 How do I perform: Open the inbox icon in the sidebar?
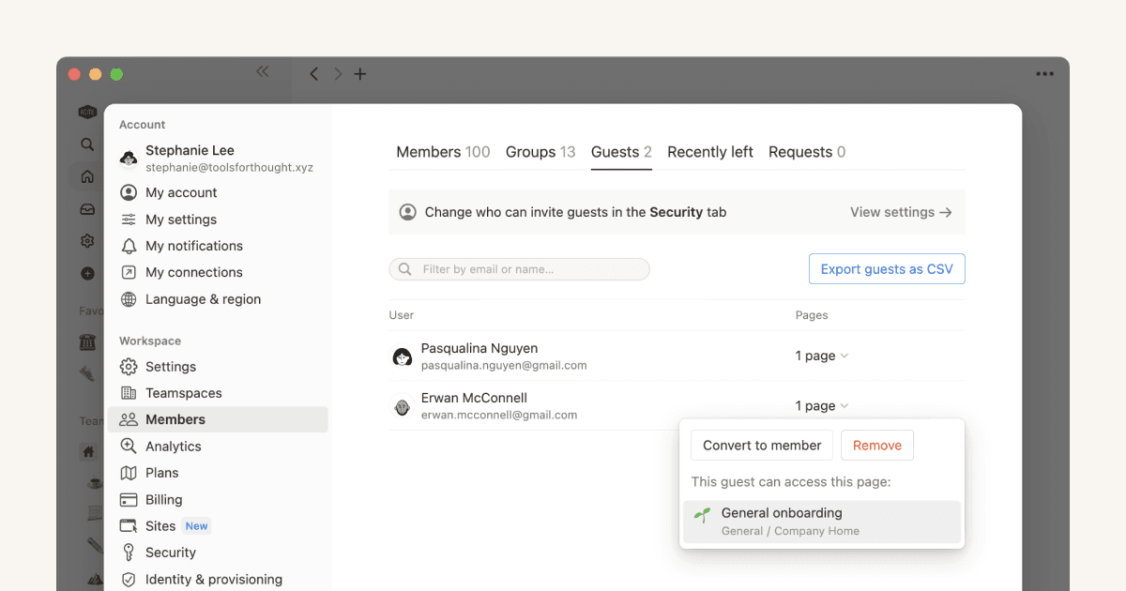[x=86, y=208]
